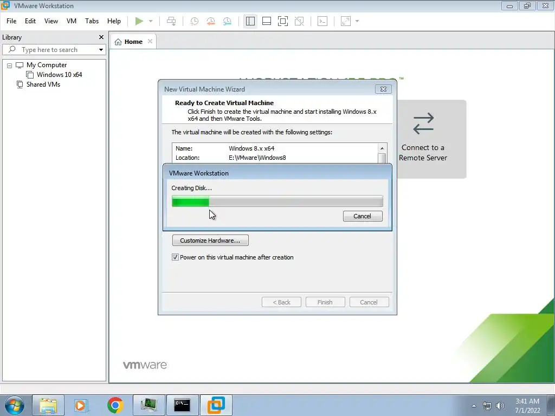Open the Tabs menu
This screenshot has width=555, height=416.
click(x=92, y=21)
